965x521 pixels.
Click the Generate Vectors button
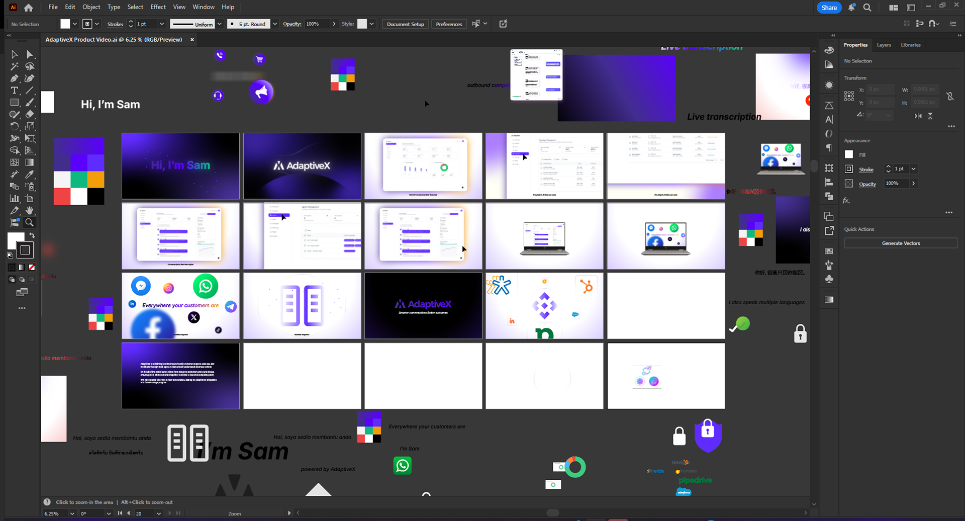901,243
